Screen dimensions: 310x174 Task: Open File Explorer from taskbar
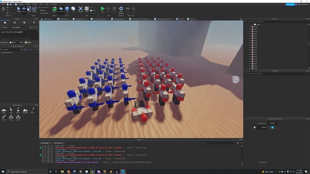coord(62,172)
